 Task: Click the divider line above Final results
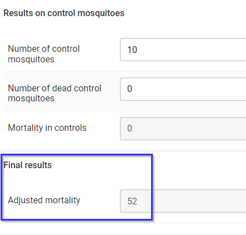pos(123,151)
